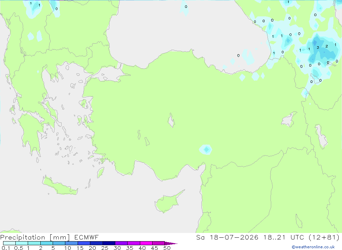Click the '(12+81)' forecast offset text

[x=324, y=237]
